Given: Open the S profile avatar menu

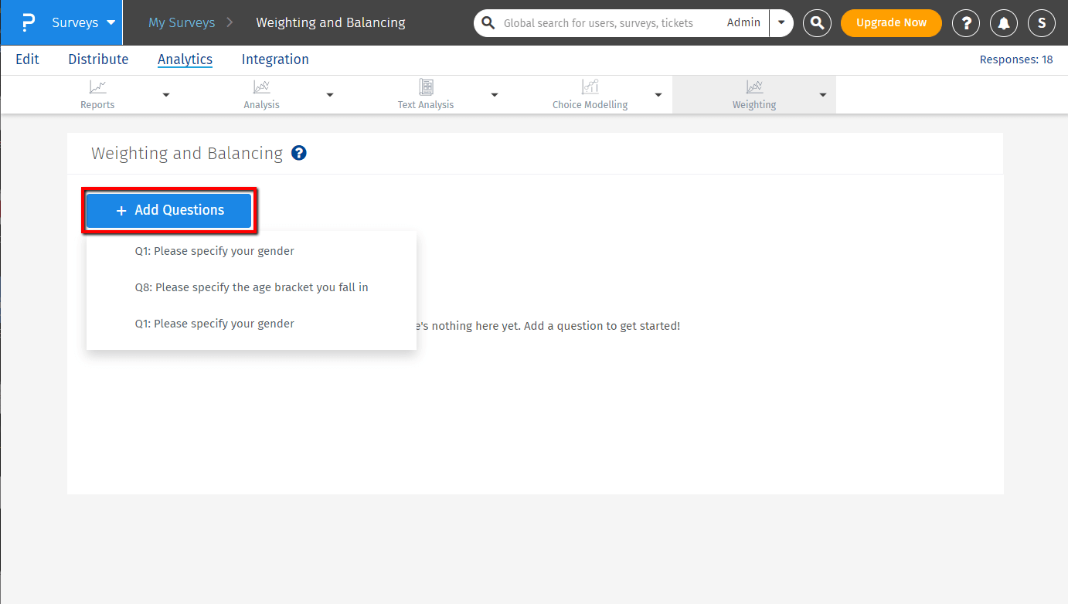Looking at the screenshot, I should point(1042,23).
